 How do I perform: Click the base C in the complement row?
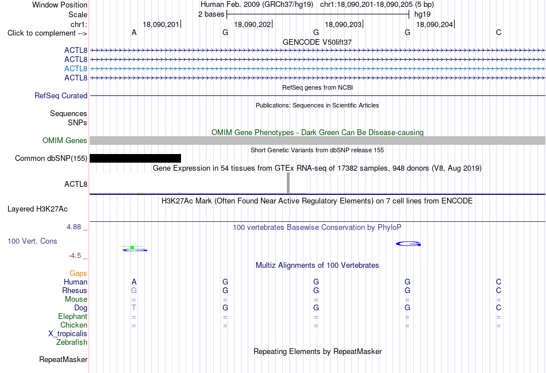[499, 33]
